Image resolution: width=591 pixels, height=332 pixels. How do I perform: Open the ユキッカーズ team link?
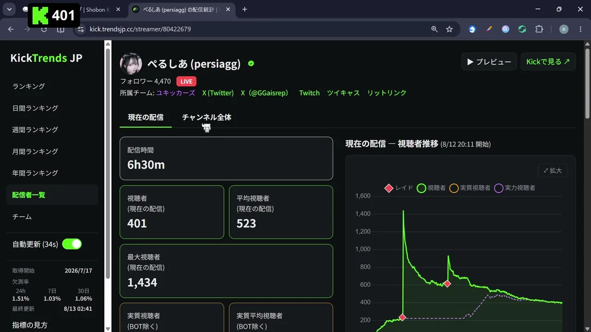tap(175, 93)
